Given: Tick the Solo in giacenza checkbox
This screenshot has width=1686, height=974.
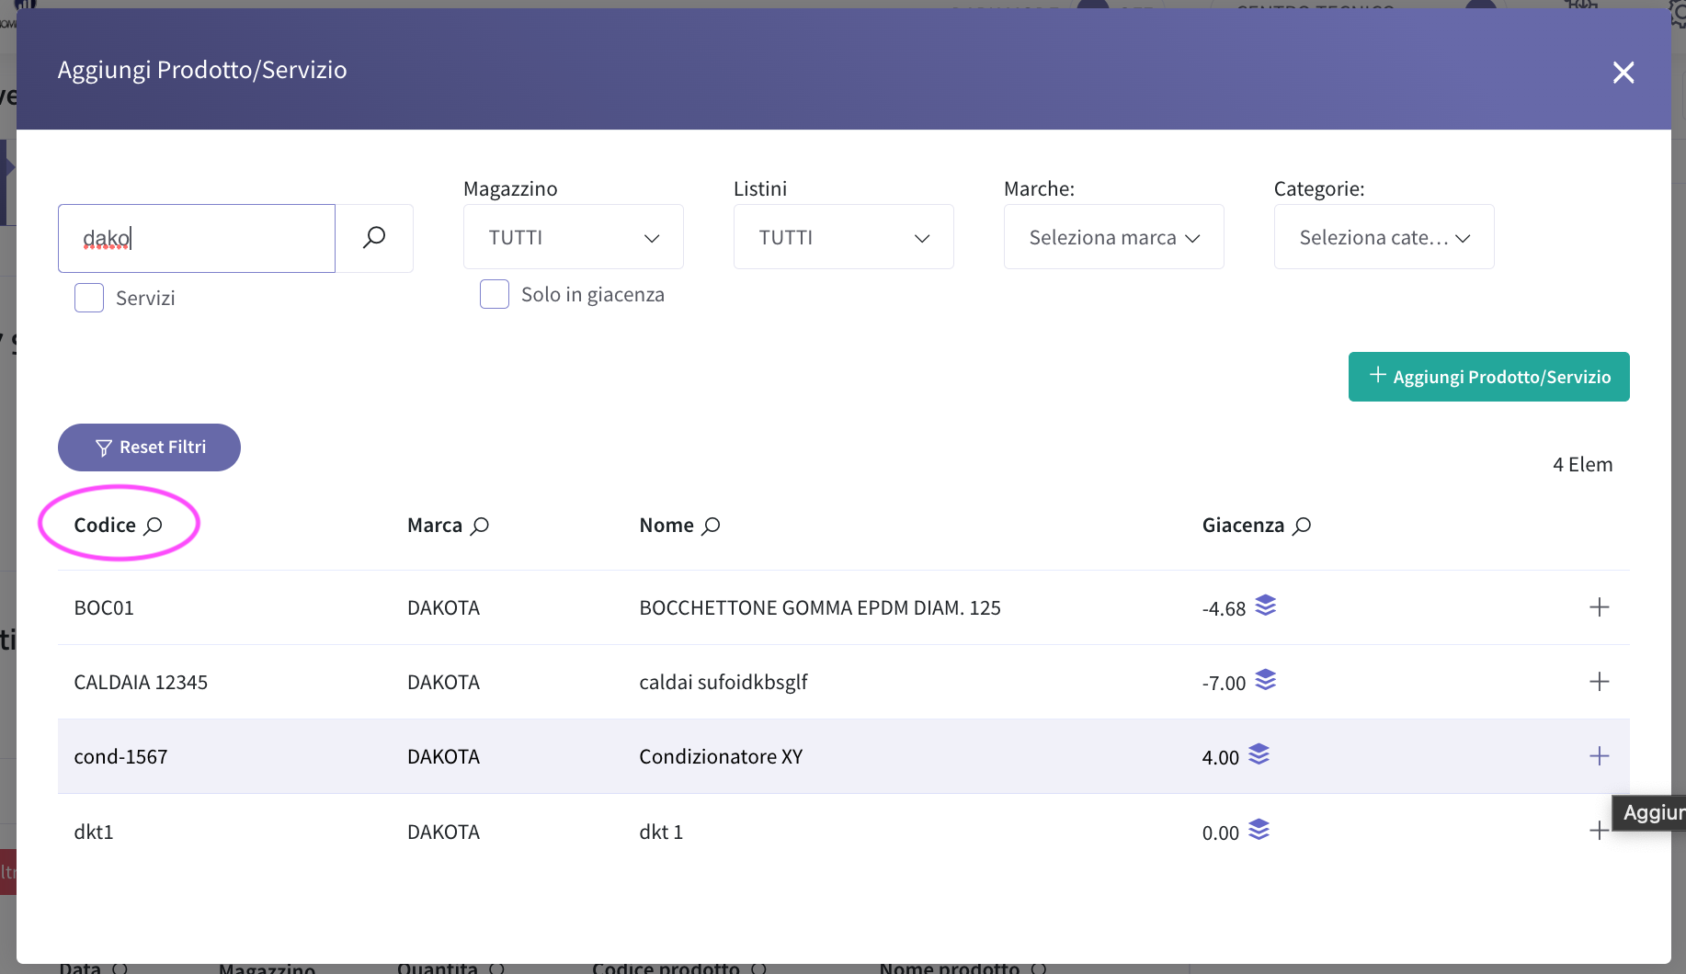Looking at the screenshot, I should click(x=495, y=294).
